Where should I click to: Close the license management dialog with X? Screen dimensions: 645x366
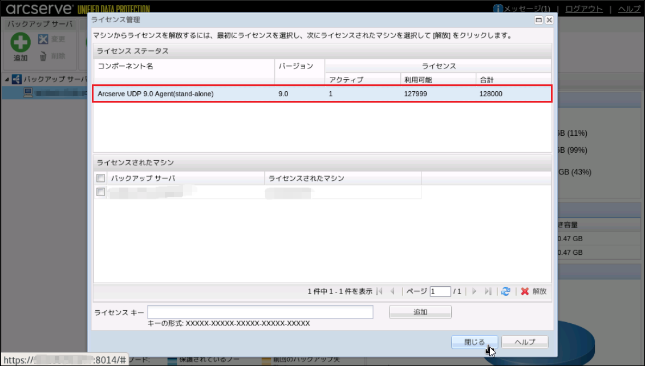[549, 20]
